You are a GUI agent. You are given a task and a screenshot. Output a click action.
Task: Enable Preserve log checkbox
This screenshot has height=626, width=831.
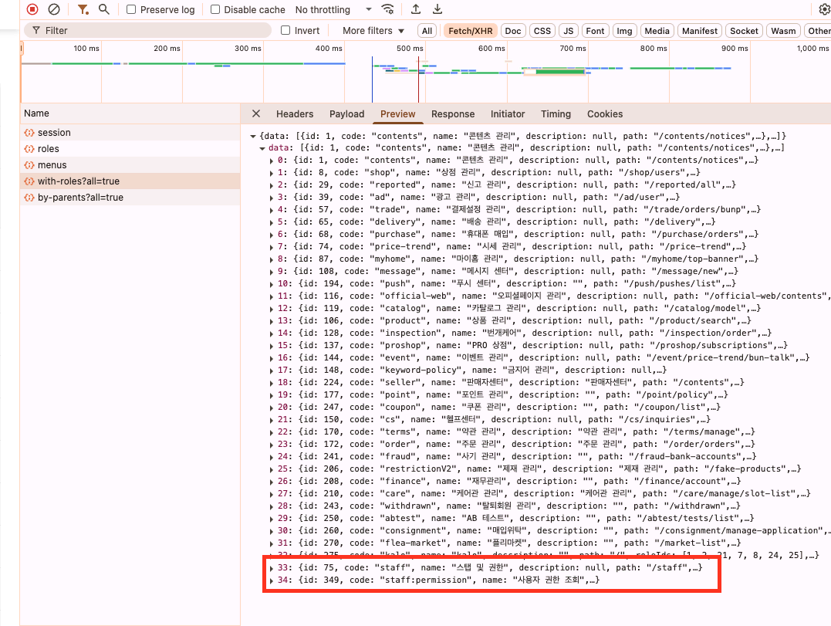coord(131,9)
